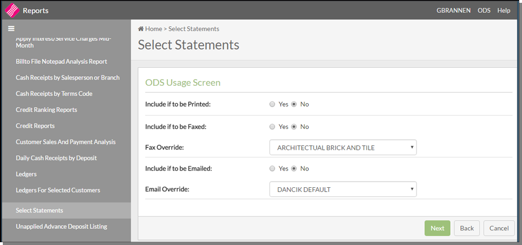This screenshot has width=522, height=245.
Task: Click the green Next button
Action: click(437, 228)
